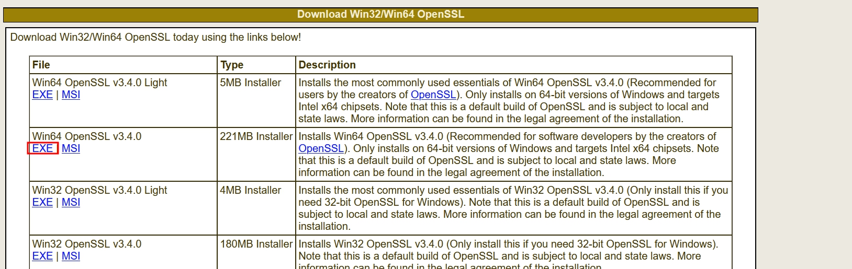Screen dimensions: 852x269
Task: Select the 221MB Installer cell
Action: 256,154
